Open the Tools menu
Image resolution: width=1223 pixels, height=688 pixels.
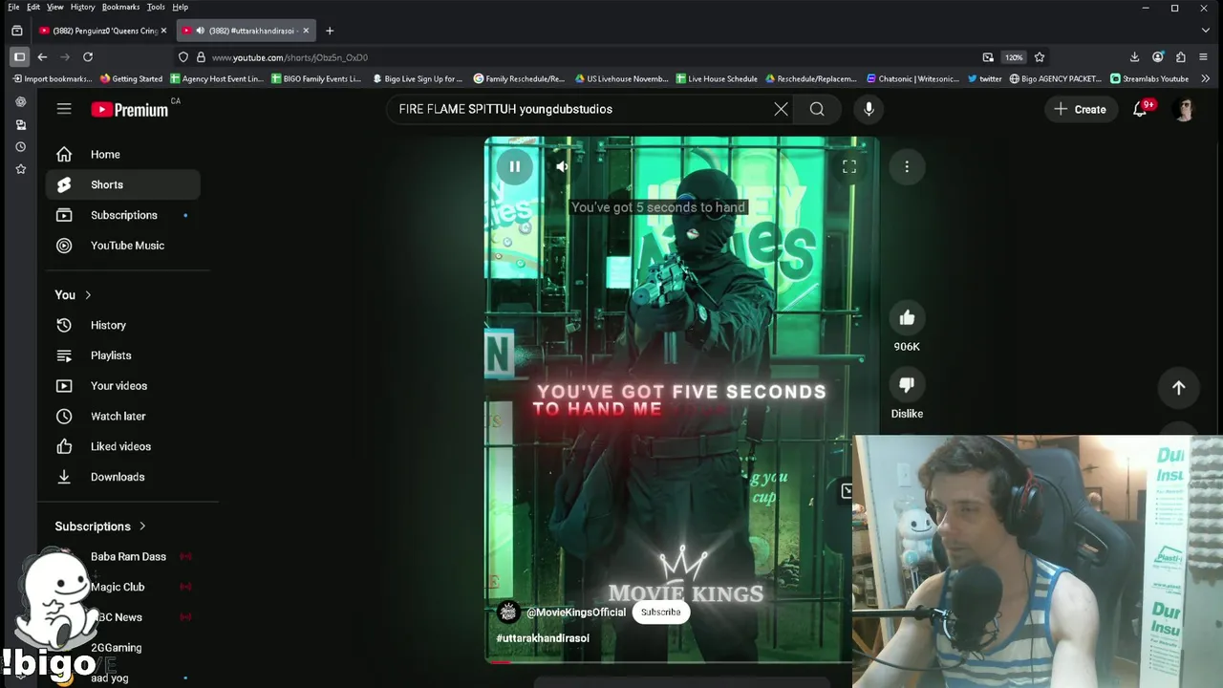click(x=156, y=7)
